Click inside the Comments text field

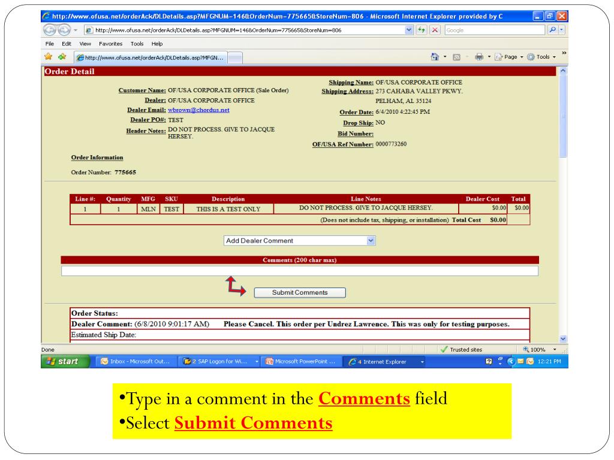tap(300, 271)
